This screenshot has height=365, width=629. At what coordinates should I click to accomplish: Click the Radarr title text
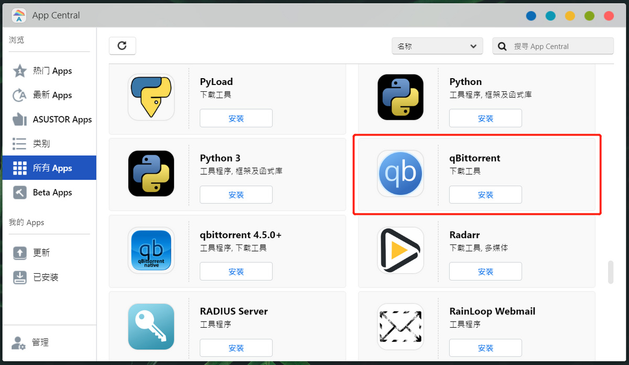464,235
